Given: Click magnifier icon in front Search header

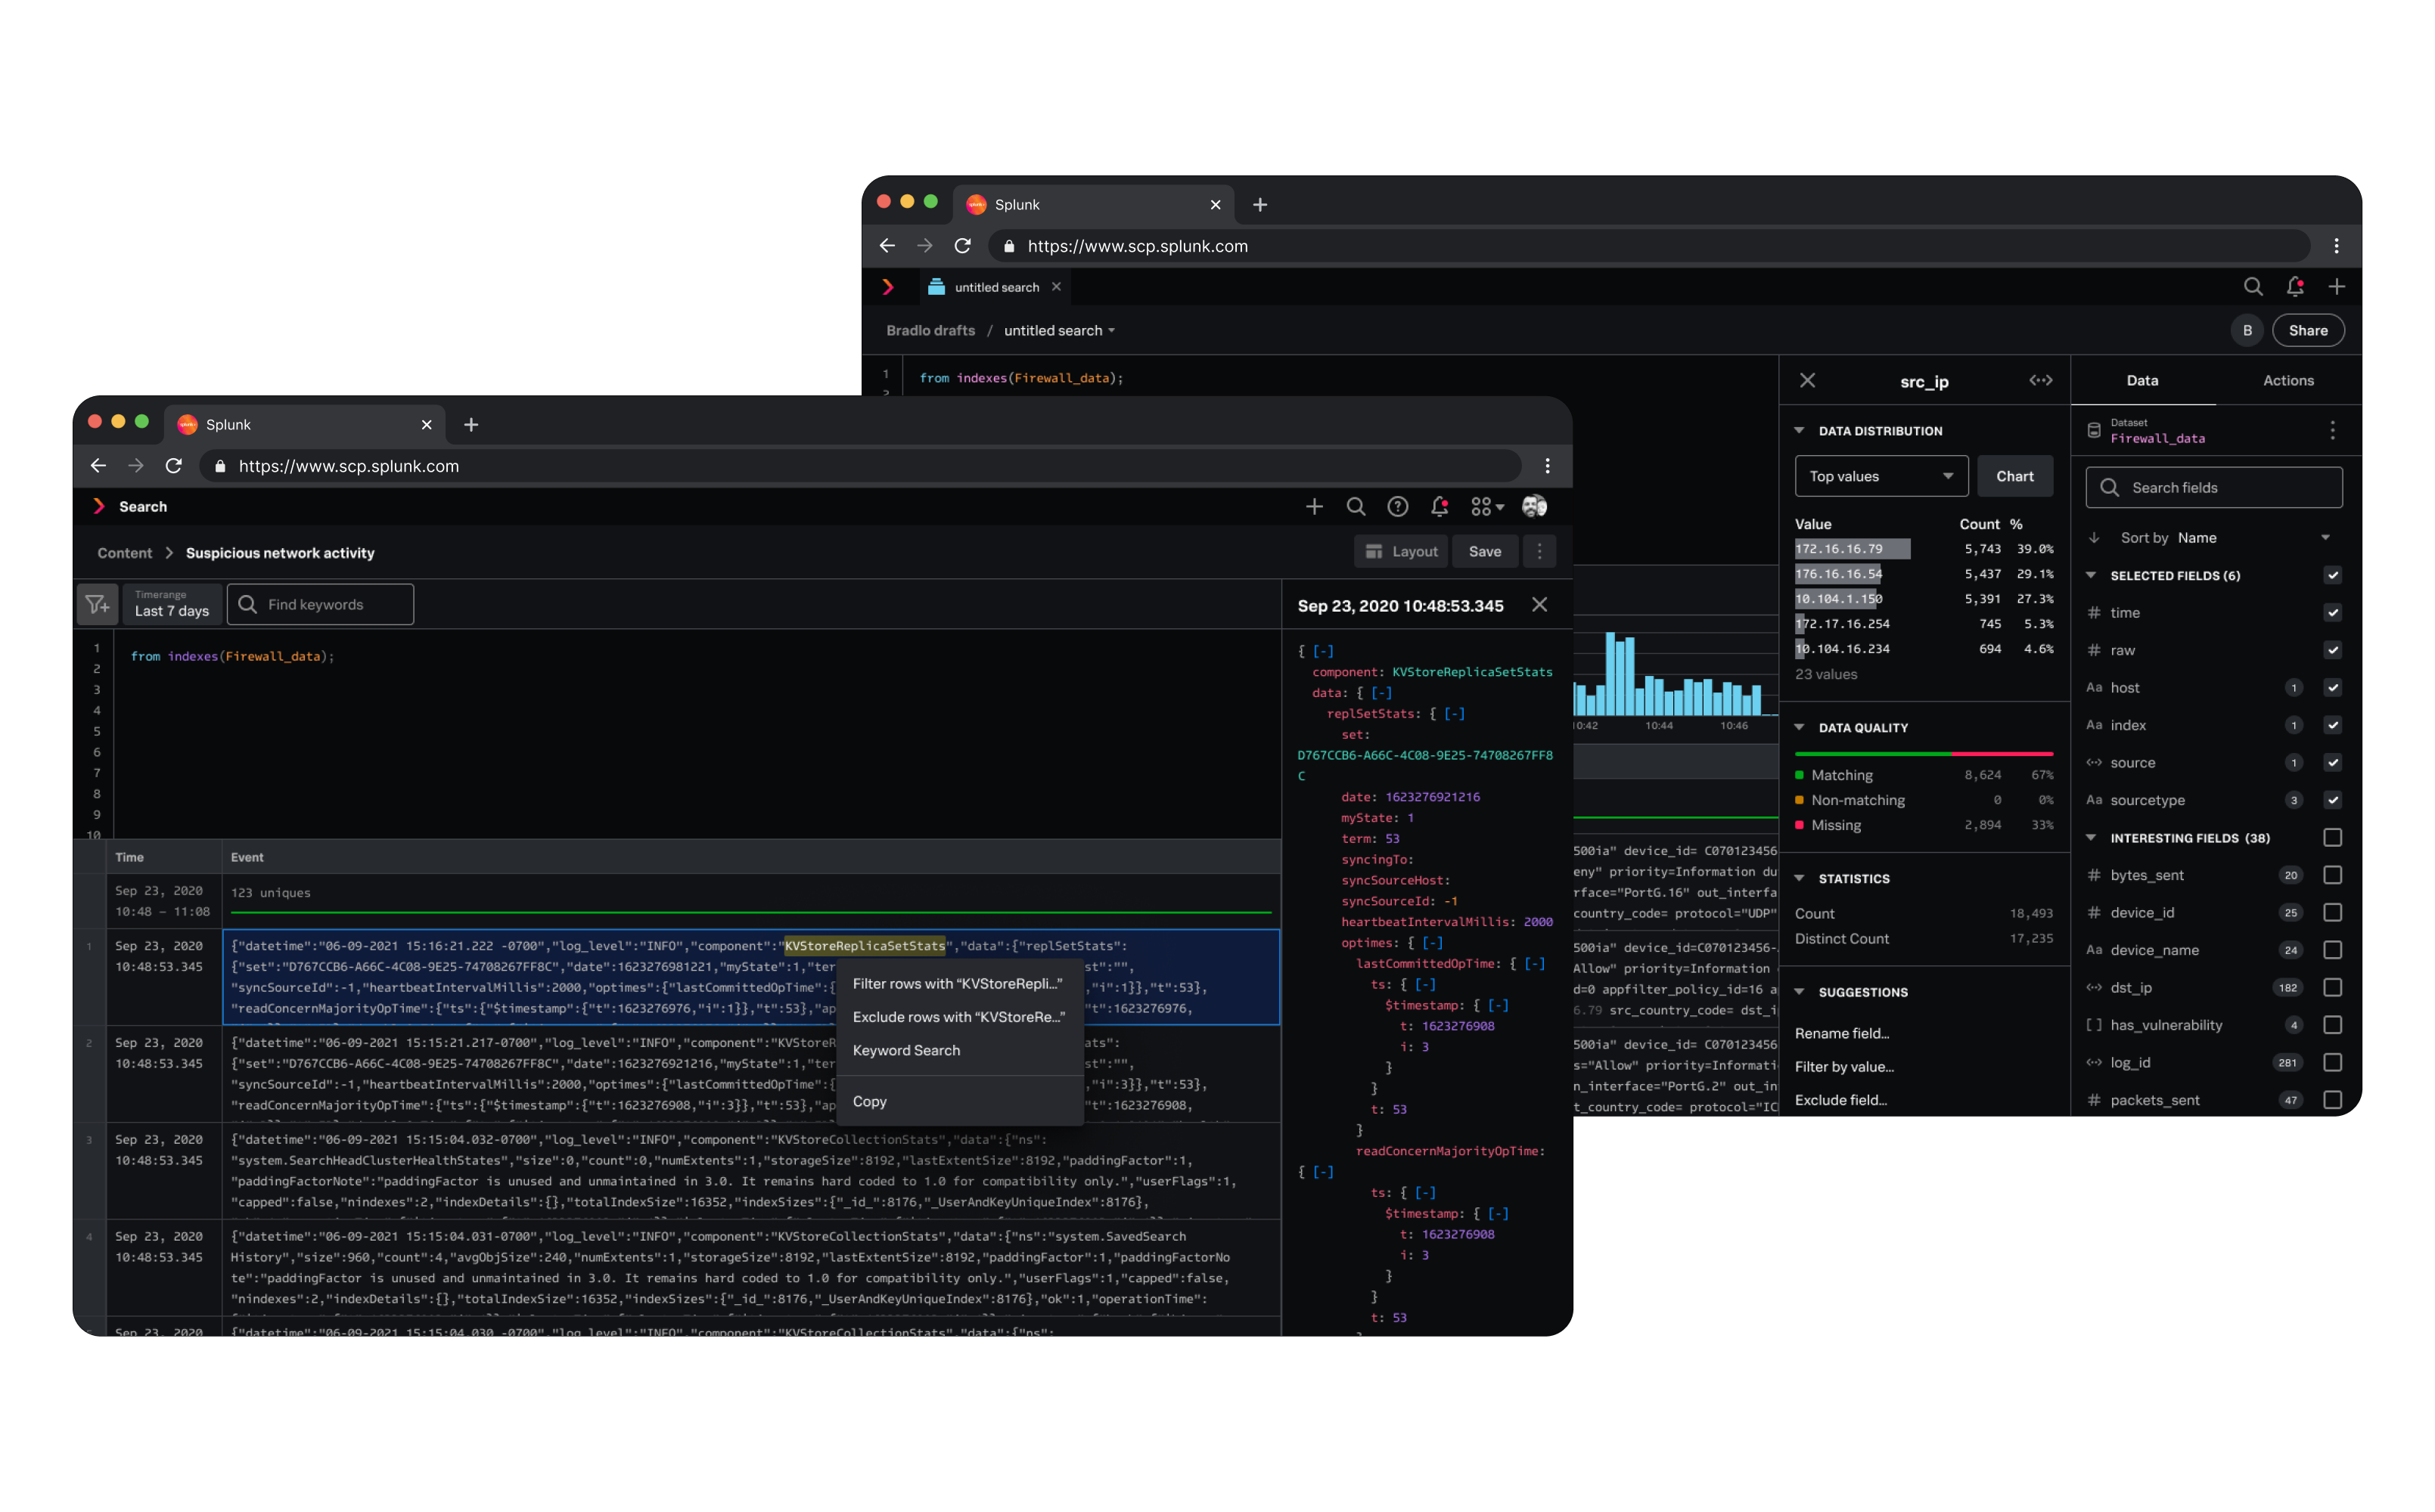Looking at the screenshot, I should tap(1356, 507).
